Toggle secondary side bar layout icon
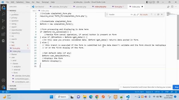The height and width of the screenshot is (100, 179). [154, 2]
